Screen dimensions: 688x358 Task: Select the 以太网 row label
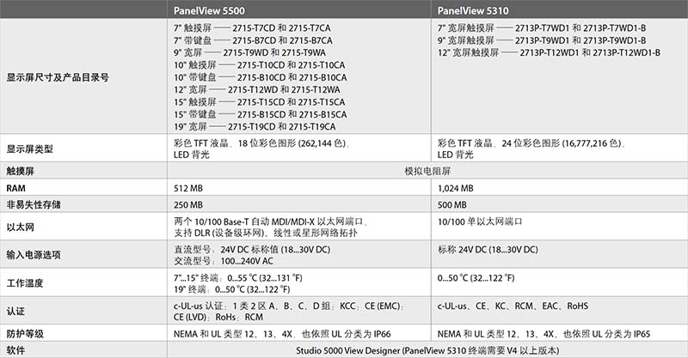pos(20,227)
